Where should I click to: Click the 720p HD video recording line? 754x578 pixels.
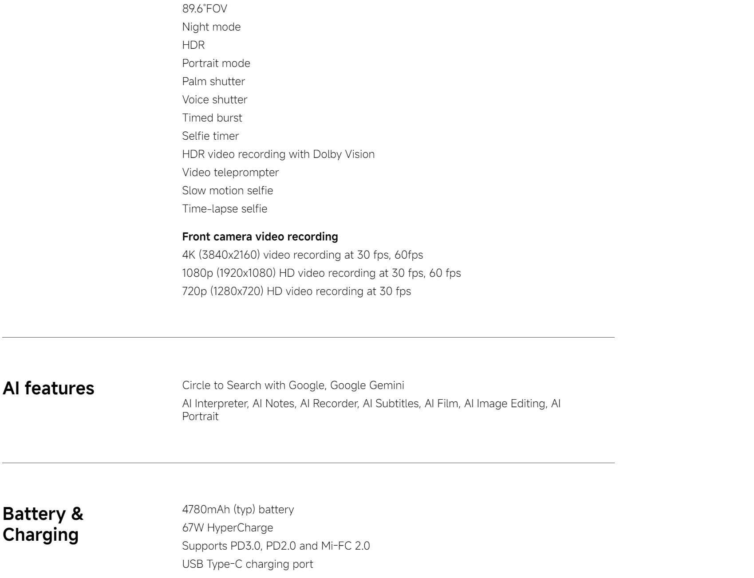point(296,291)
